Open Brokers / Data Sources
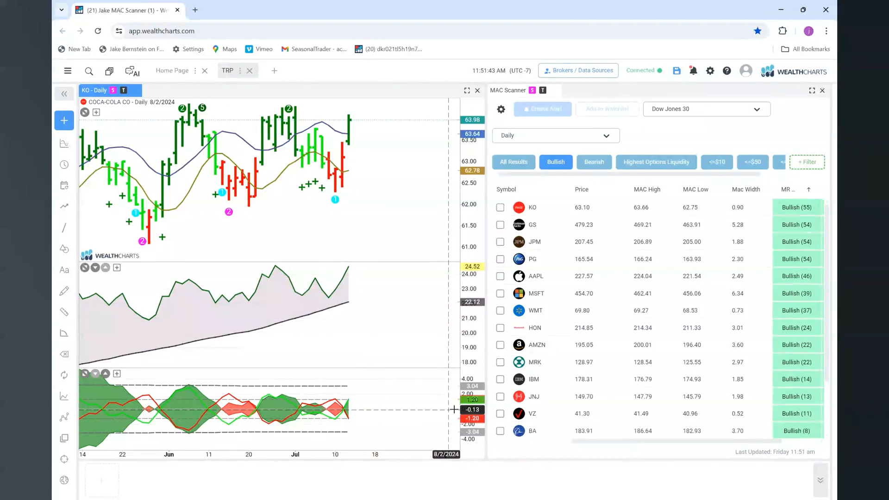This screenshot has width=889, height=500. pos(578,70)
